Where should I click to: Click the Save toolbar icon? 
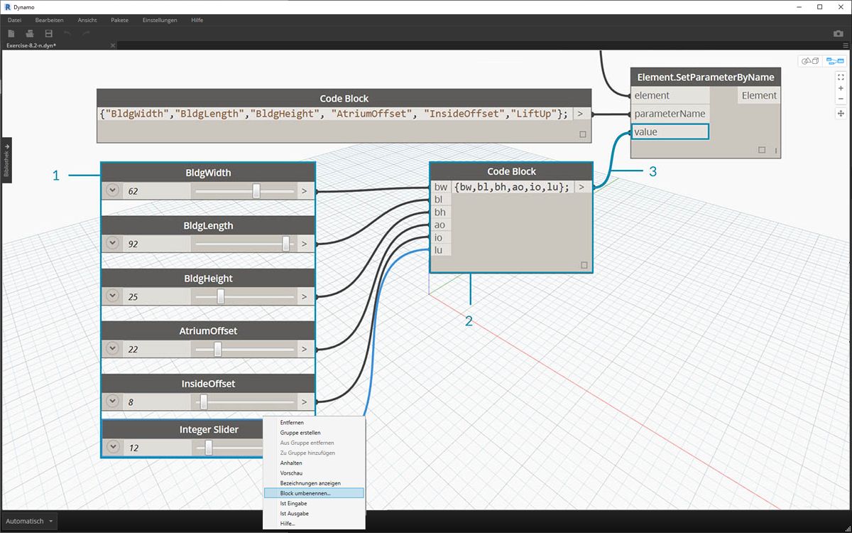(x=48, y=33)
